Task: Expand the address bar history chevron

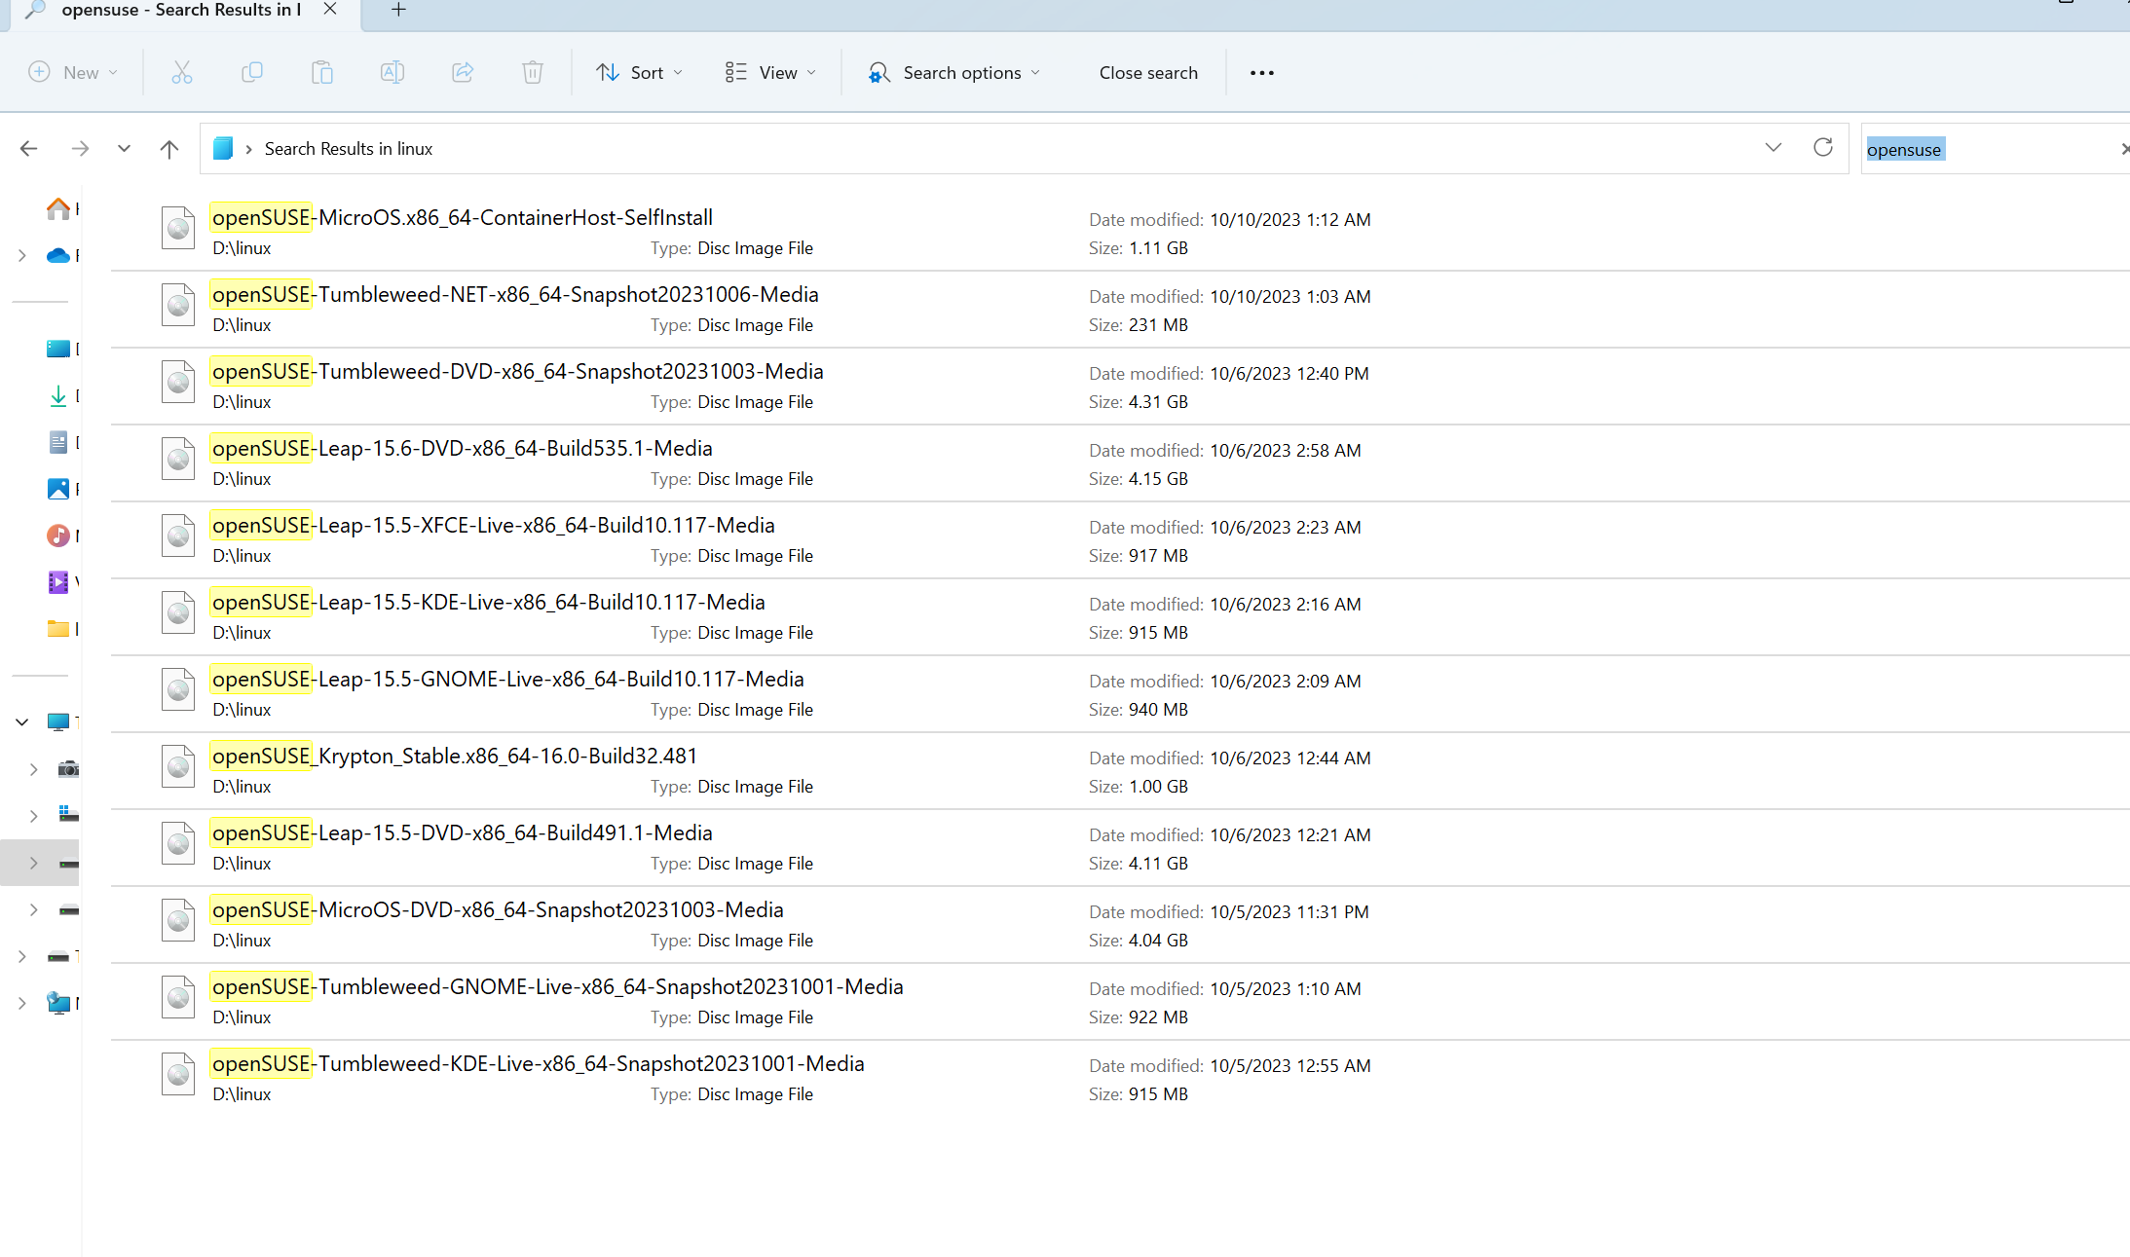Action: point(1774,148)
